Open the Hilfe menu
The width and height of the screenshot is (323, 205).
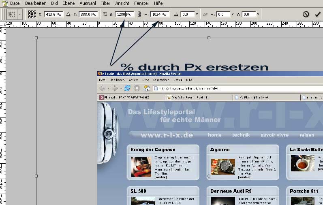pos(158,3)
